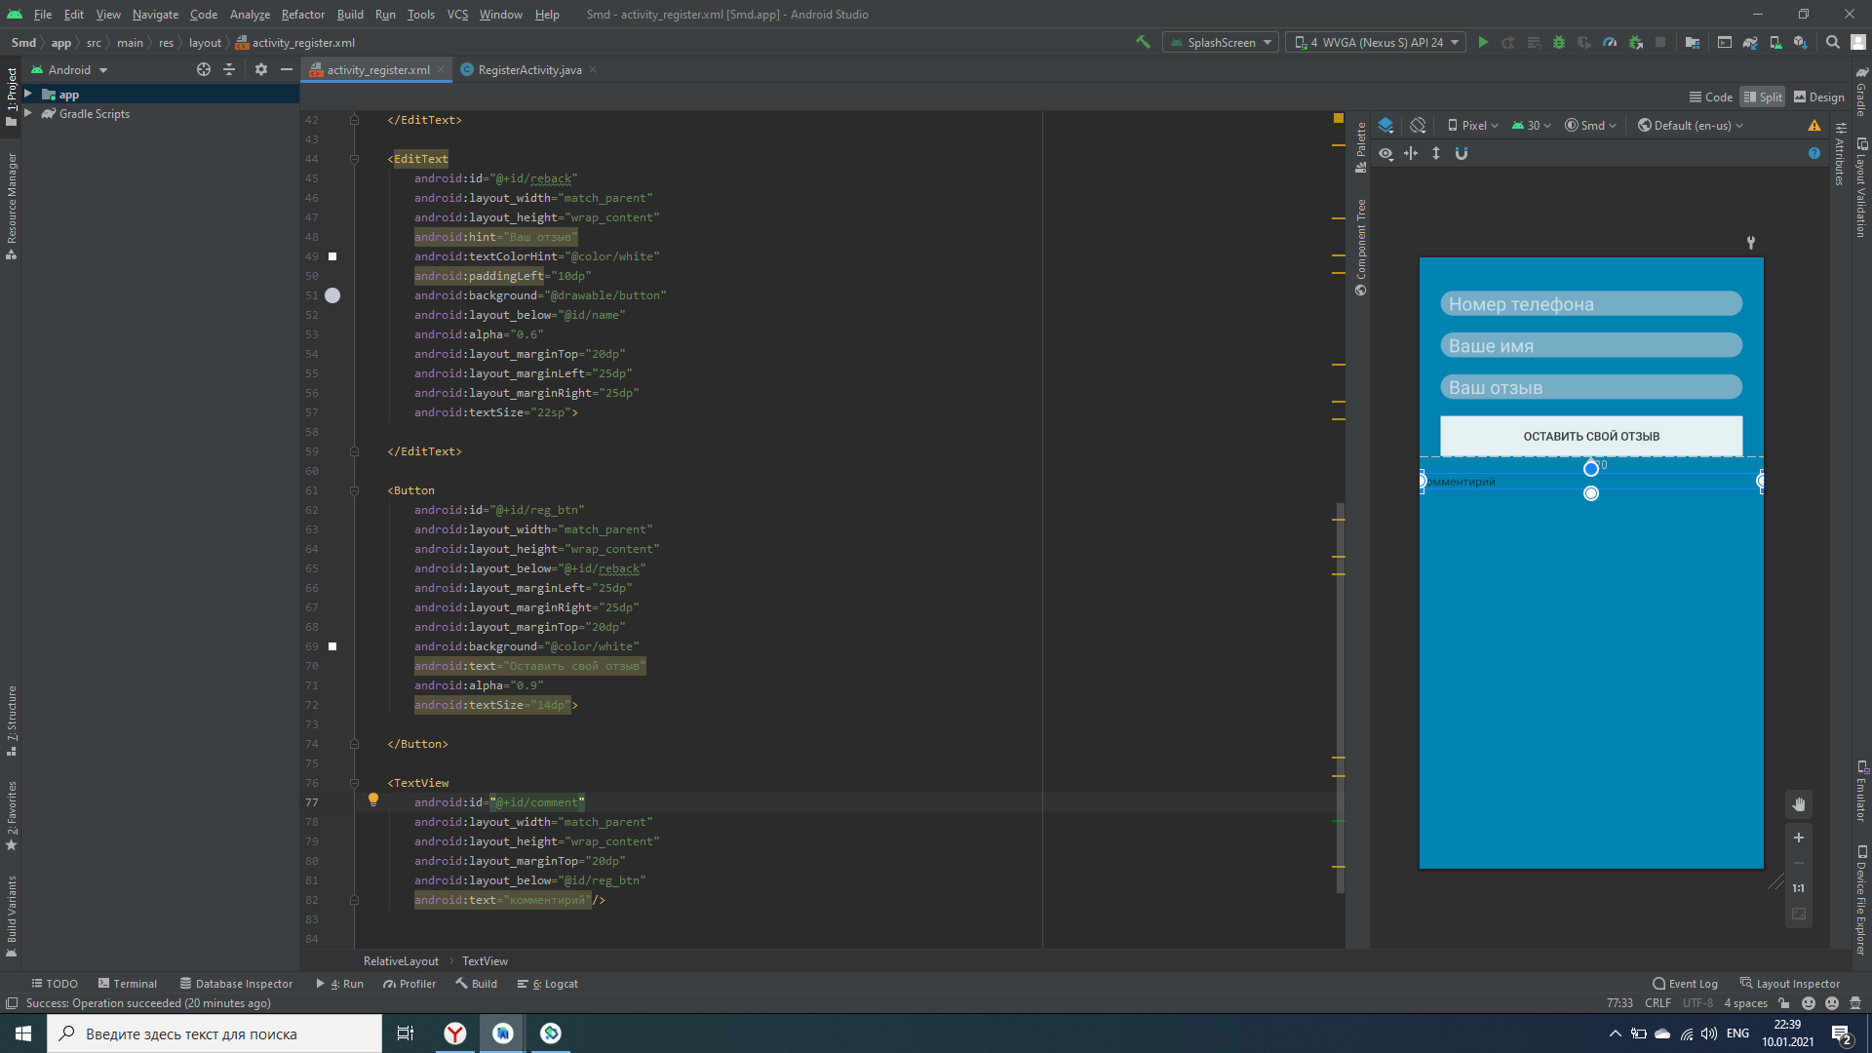Screen dimensions: 1872x1053
Task: Zoom in the design preview with plus
Action: click(x=1799, y=838)
